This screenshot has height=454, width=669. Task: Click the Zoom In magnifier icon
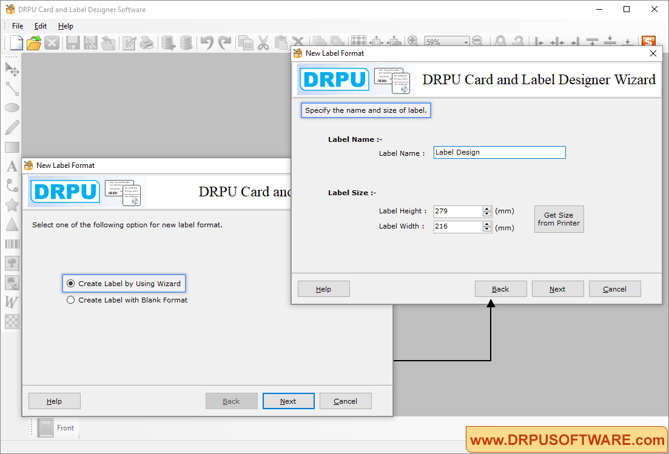tap(412, 41)
